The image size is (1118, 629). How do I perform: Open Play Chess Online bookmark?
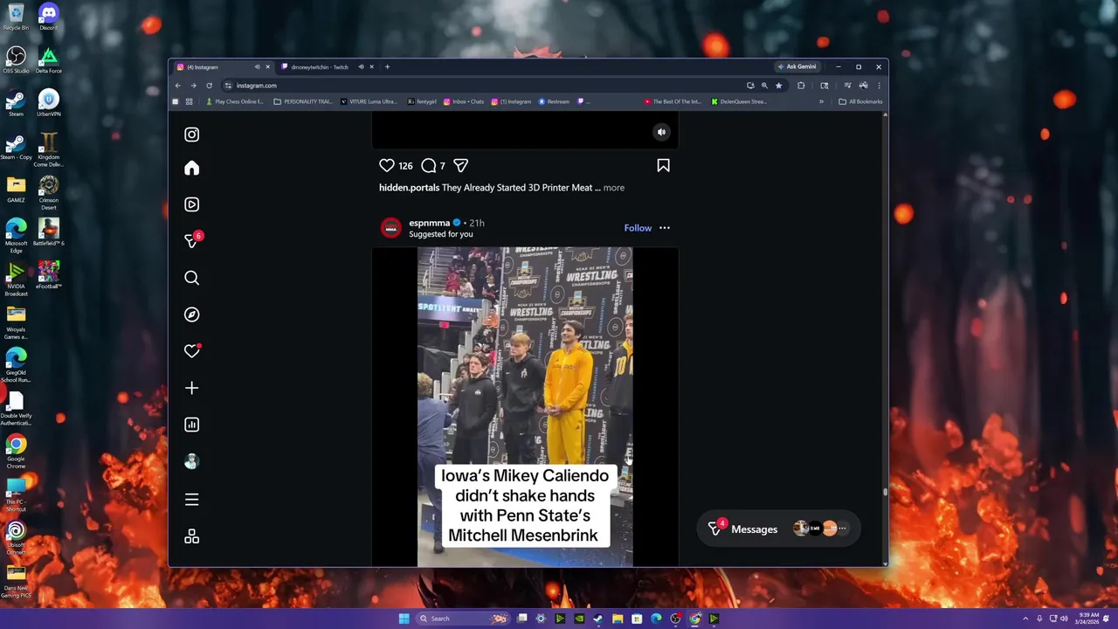(x=234, y=101)
